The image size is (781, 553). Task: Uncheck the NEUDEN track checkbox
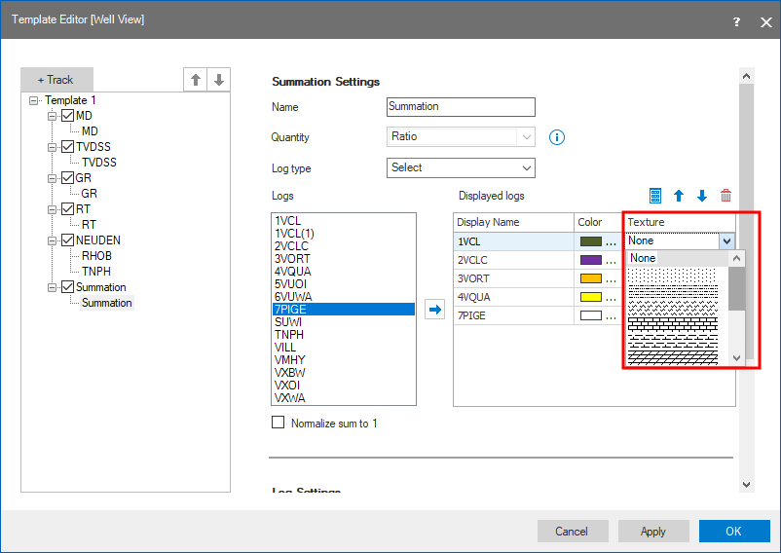67,240
